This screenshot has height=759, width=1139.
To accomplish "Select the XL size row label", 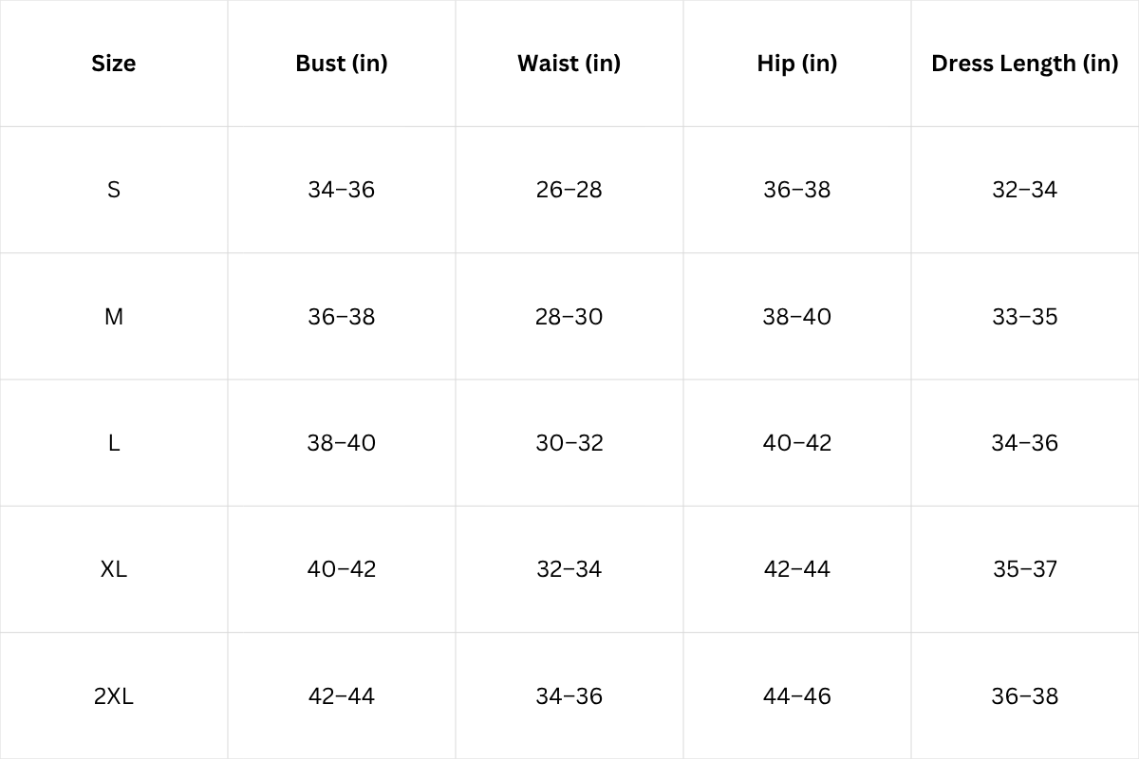I will (x=114, y=569).
